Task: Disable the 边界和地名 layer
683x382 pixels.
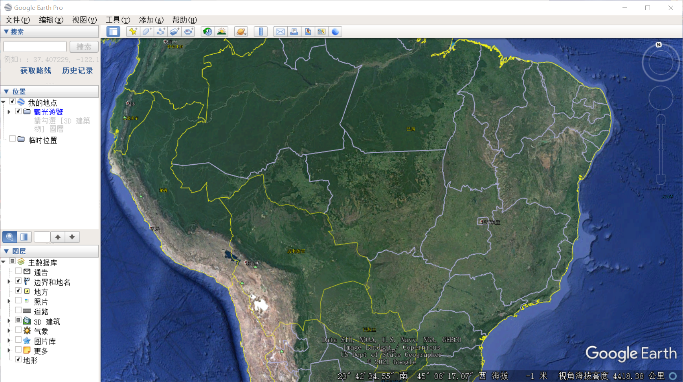Action: tap(18, 281)
